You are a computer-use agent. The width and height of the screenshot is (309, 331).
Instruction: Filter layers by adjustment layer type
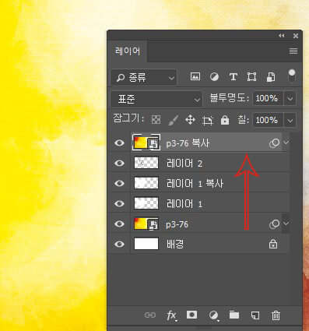[214, 77]
